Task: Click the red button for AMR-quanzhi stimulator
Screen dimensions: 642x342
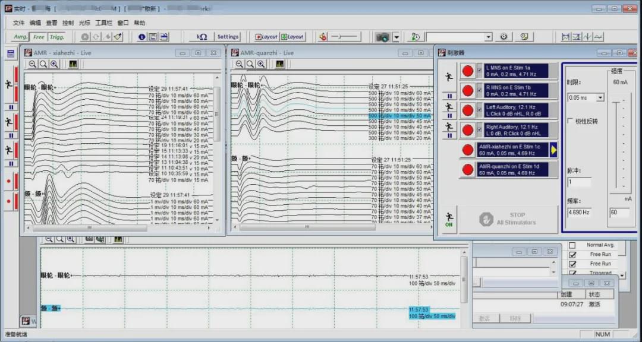Action: 468,170
